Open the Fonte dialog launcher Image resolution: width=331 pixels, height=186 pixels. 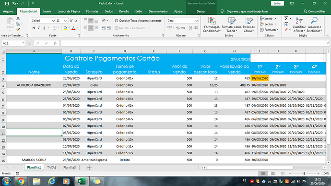point(79,36)
